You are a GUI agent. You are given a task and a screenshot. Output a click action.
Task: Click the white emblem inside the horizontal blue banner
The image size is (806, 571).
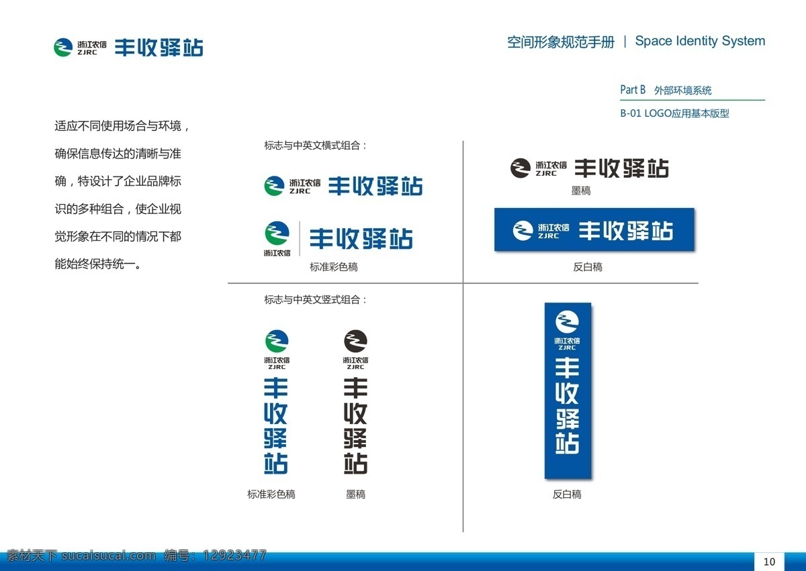(x=523, y=230)
